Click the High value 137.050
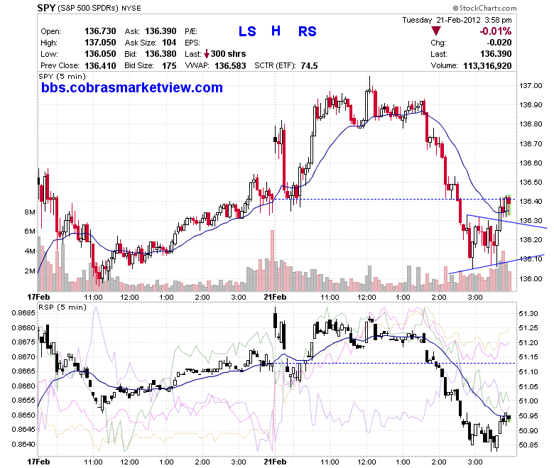 tap(100, 43)
